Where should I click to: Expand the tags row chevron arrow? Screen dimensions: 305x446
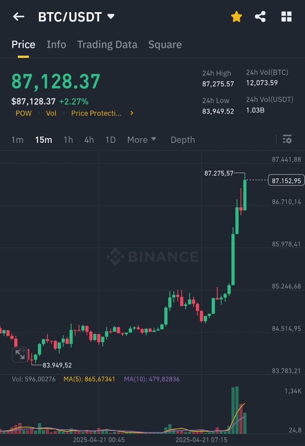[132, 113]
